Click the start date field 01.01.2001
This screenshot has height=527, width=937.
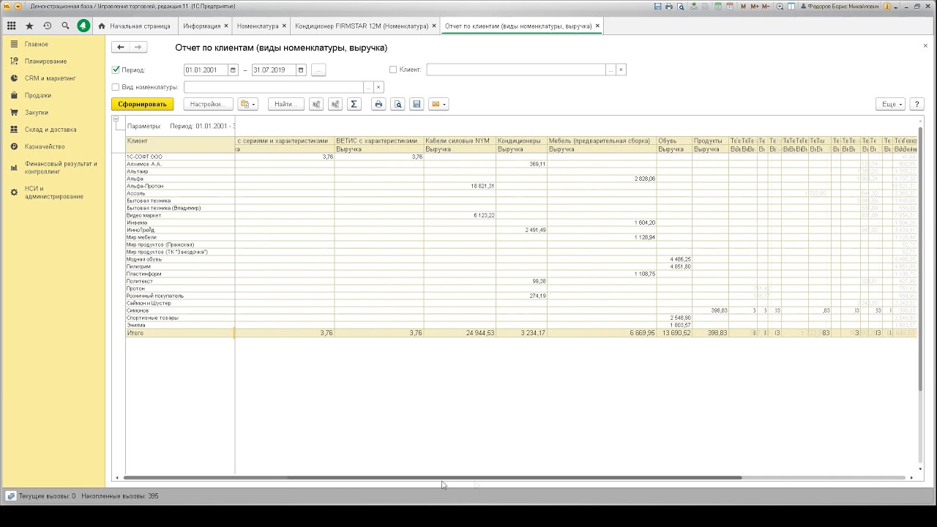tap(206, 70)
